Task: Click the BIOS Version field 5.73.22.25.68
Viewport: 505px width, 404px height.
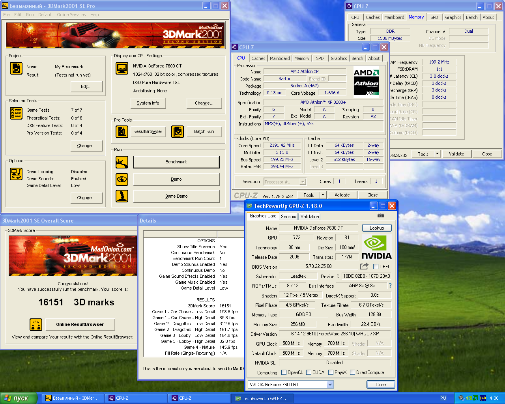Action: 318,266
